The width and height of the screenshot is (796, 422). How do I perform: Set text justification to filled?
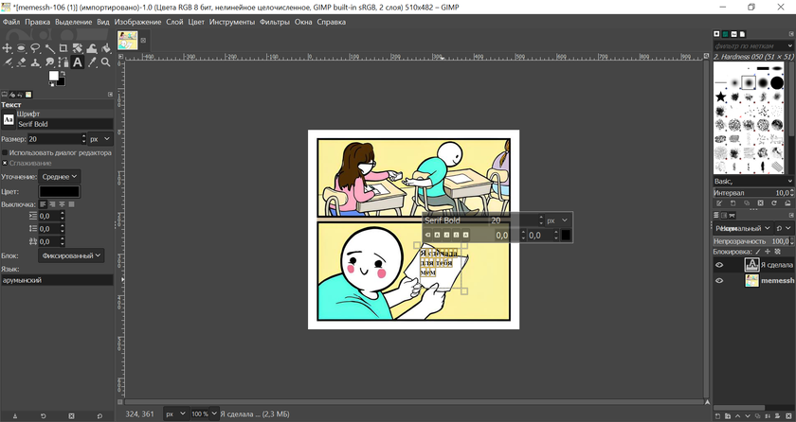click(x=72, y=204)
